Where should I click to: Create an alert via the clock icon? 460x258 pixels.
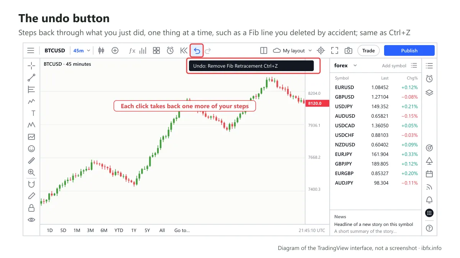[x=170, y=50]
